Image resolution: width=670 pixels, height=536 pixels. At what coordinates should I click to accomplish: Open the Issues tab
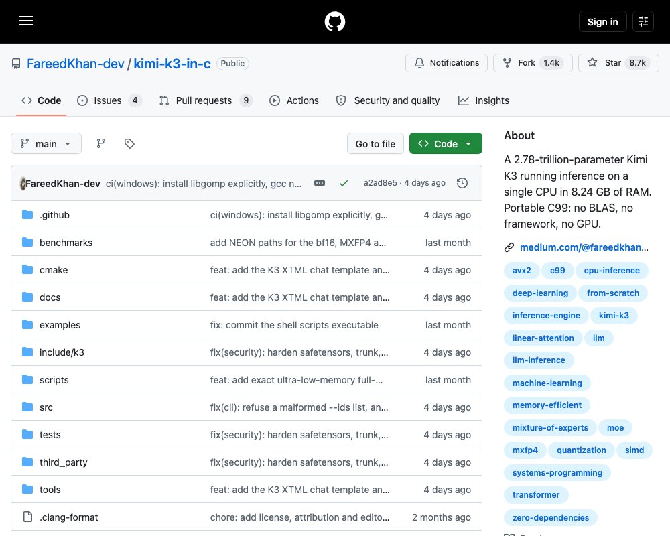pyautogui.click(x=109, y=100)
